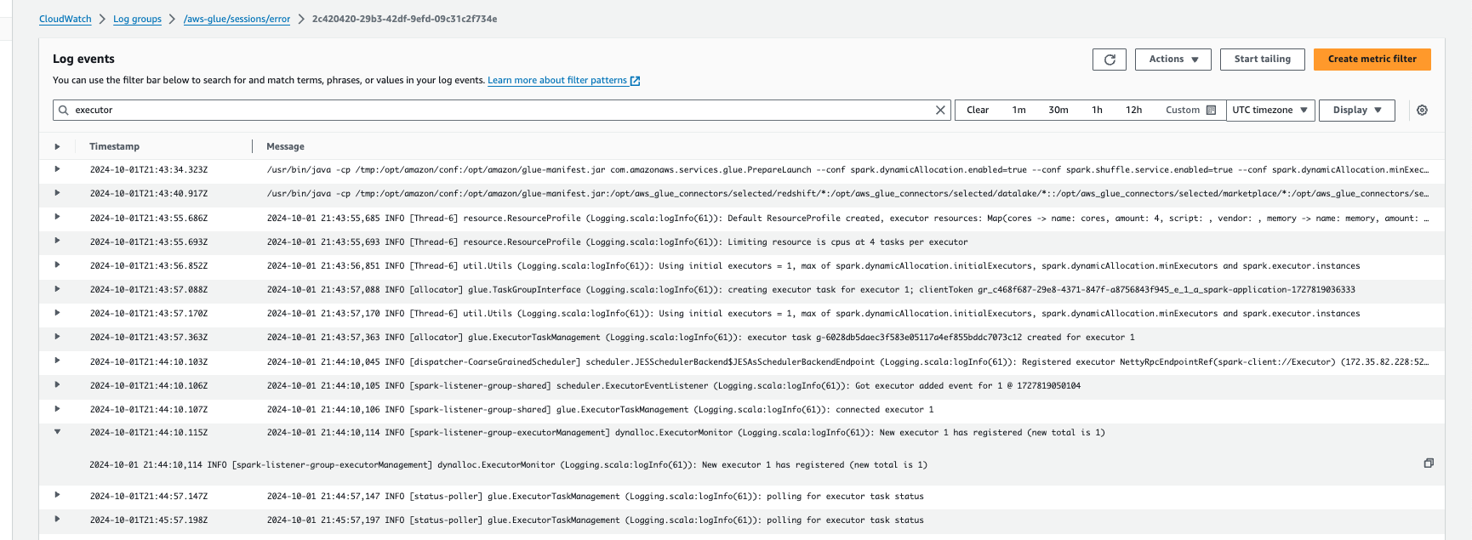1472x540 pixels.
Task: Click the calendar icon beside Custom
Action: pos(1211,111)
